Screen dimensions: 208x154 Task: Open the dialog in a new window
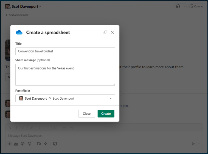point(105,32)
